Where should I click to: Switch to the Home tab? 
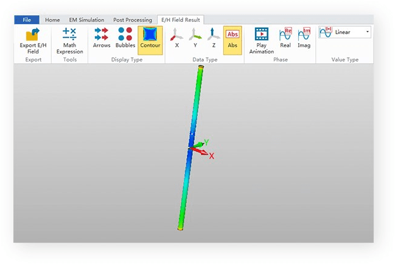click(x=52, y=19)
